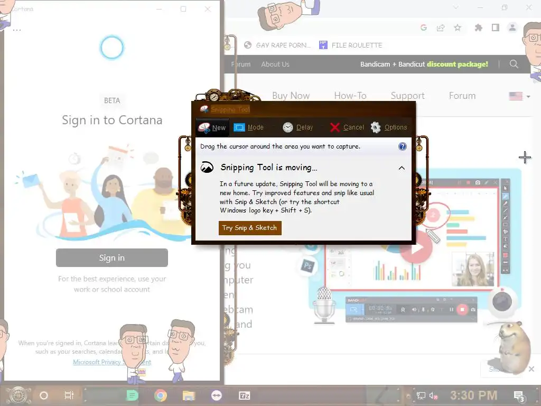The width and height of the screenshot is (541, 406).
Task: Play the Bandicam promo video
Action: coord(416,247)
